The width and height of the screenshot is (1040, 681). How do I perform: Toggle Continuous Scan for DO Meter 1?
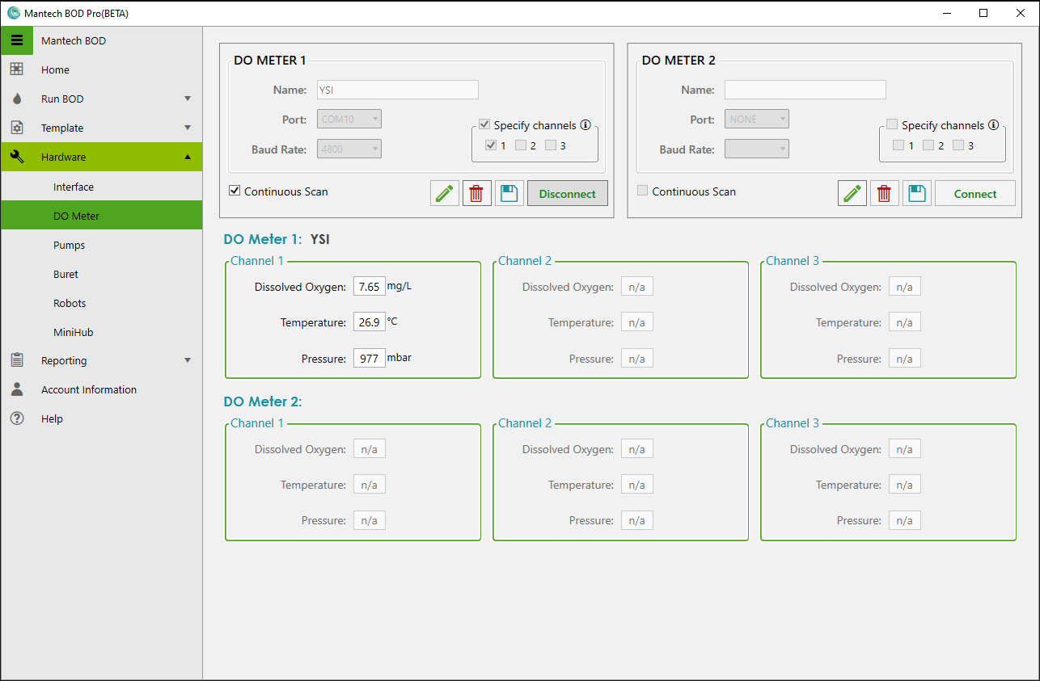[235, 191]
